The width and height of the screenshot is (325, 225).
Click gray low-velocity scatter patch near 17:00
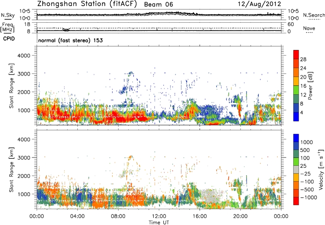(x=210, y=196)
